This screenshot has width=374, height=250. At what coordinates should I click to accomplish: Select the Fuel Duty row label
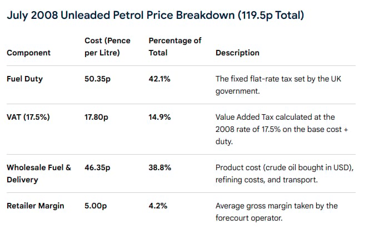(x=25, y=79)
